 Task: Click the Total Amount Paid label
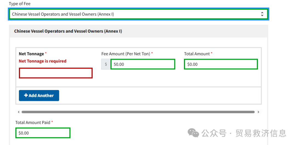[33, 123]
